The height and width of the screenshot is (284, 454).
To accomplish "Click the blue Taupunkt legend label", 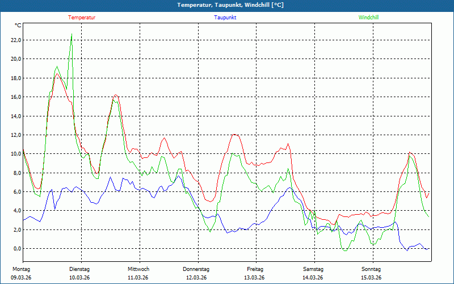I will point(225,18).
